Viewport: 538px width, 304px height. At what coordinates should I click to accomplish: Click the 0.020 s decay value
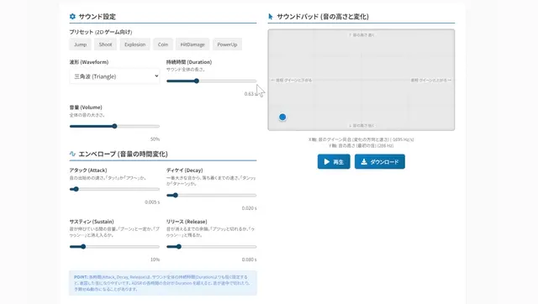(x=249, y=208)
